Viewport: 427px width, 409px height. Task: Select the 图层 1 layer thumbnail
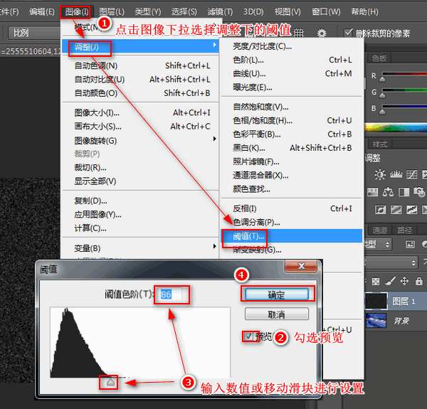coord(376,301)
